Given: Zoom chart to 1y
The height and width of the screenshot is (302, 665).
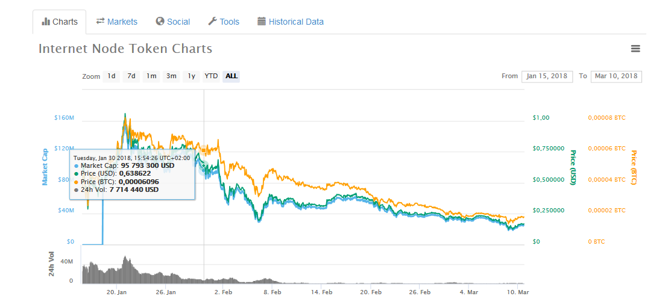Looking at the screenshot, I should [191, 76].
